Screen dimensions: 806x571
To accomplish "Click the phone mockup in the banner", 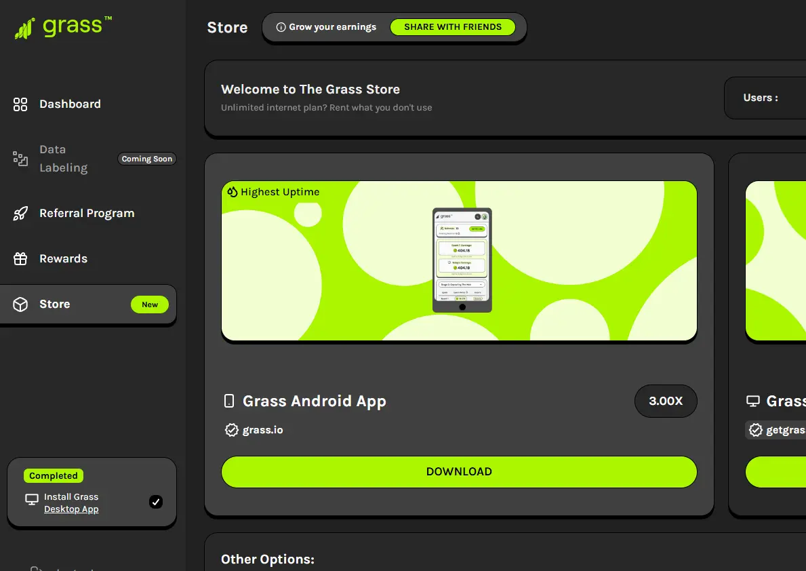I will pyautogui.click(x=462, y=260).
